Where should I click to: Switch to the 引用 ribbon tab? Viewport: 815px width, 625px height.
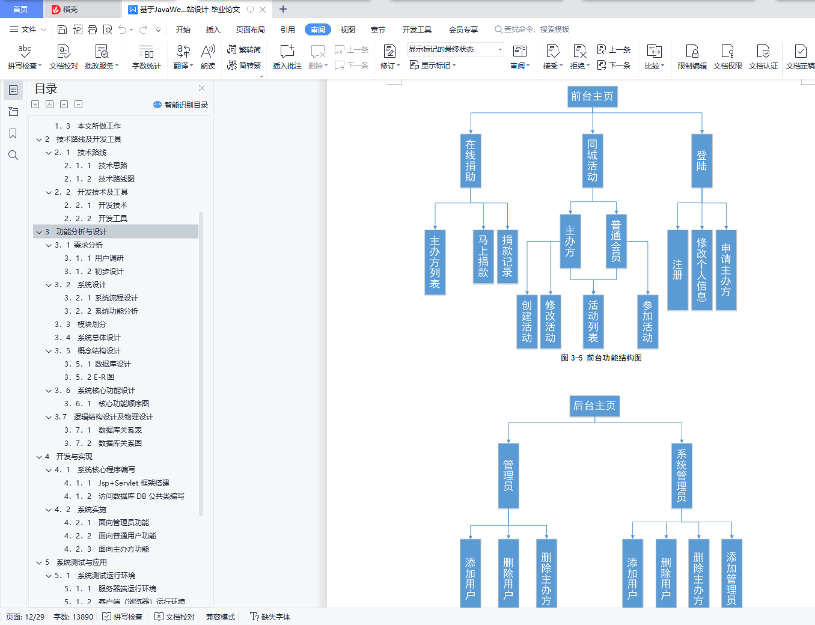288,29
